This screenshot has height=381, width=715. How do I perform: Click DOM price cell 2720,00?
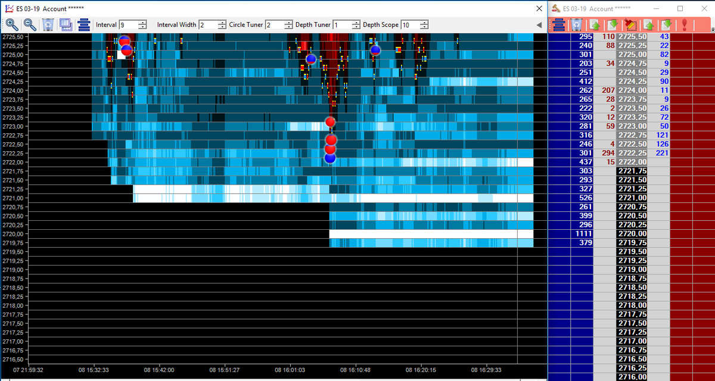pyautogui.click(x=632, y=234)
